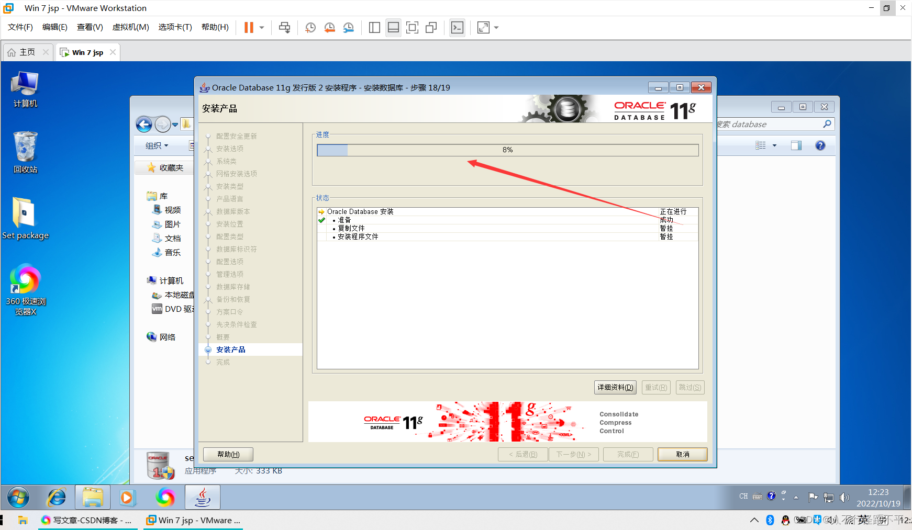Switch to 写文章-CSDN博客 host taskbar item
The image size is (912, 530).
[x=87, y=520]
